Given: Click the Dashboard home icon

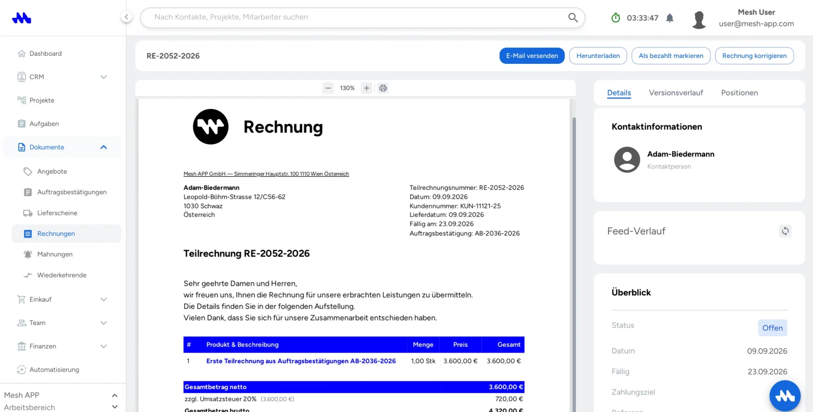Looking at the screenshot, I should point(21,54).
